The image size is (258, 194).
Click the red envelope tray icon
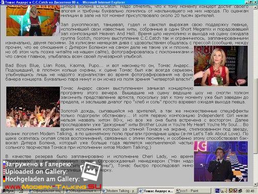[235, 191]
